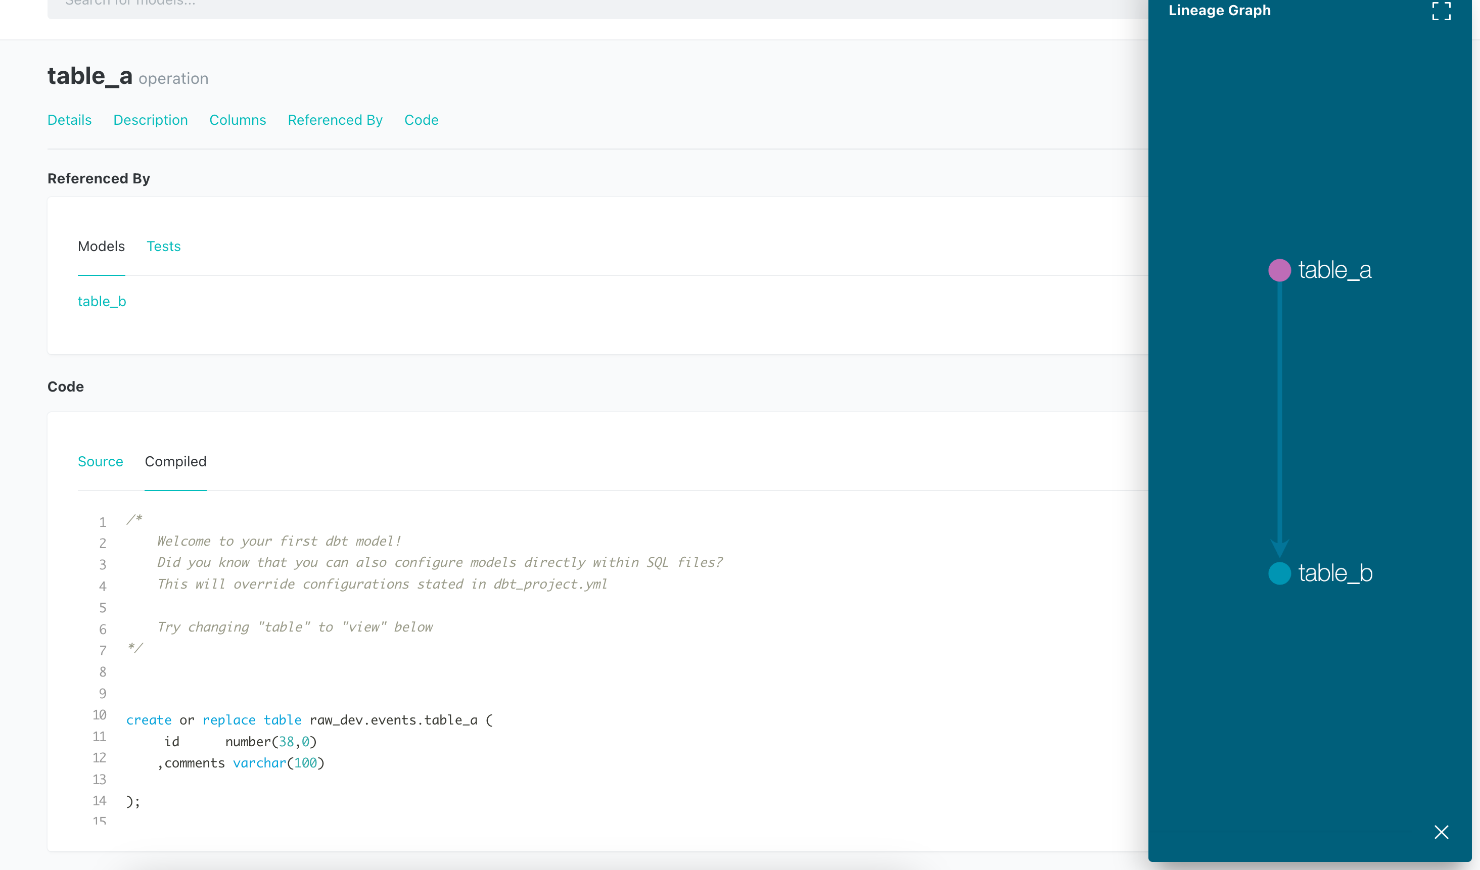Image resolution: width=1480 pixels, height=870 pixels.
Task: Click the table_a label in lineage graph
Action: 1334,270
